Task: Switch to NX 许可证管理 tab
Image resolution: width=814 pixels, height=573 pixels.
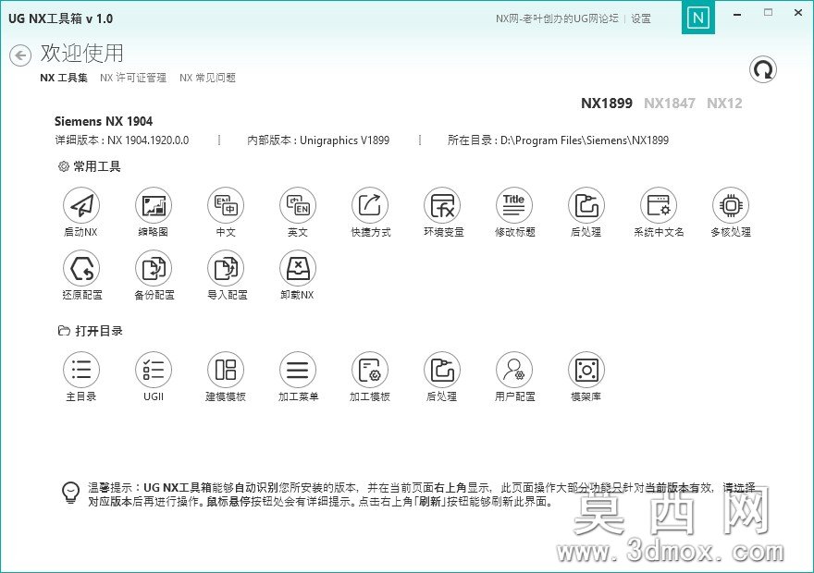Action: coord(133,78)
